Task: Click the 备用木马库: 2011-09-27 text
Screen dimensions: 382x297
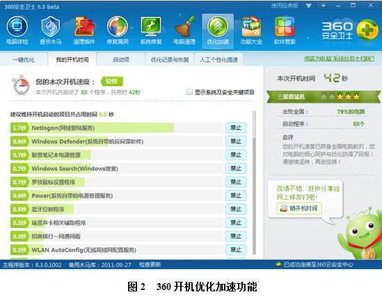Action: [x=100, y=265]
